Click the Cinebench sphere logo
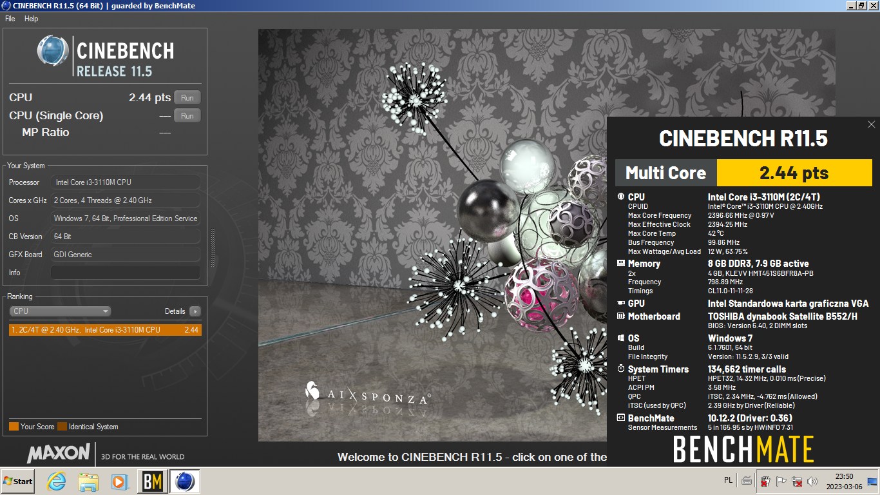 (53, 51)
